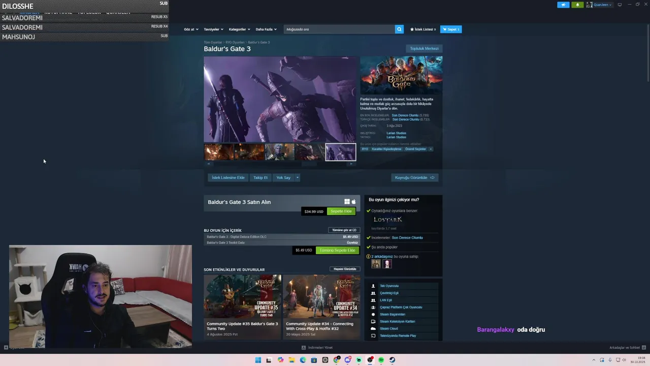Click the store search magnifier icon
The height and width of the screenshot is (366, 650).
[399, 29]
